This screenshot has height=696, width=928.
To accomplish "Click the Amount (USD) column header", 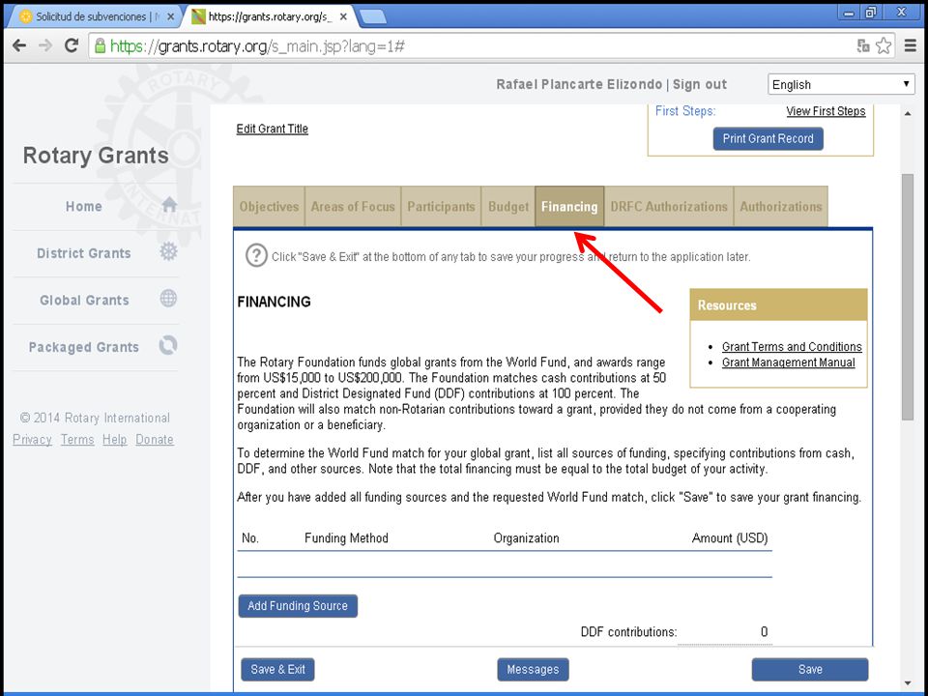I will [730, 538].
